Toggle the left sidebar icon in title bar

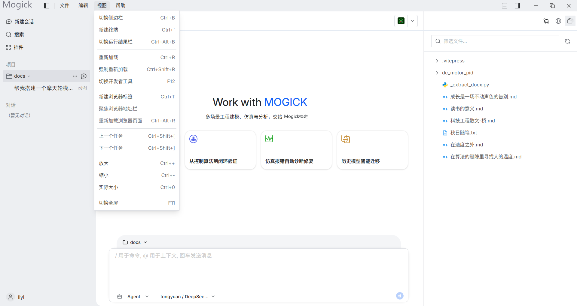click(47, 6)
